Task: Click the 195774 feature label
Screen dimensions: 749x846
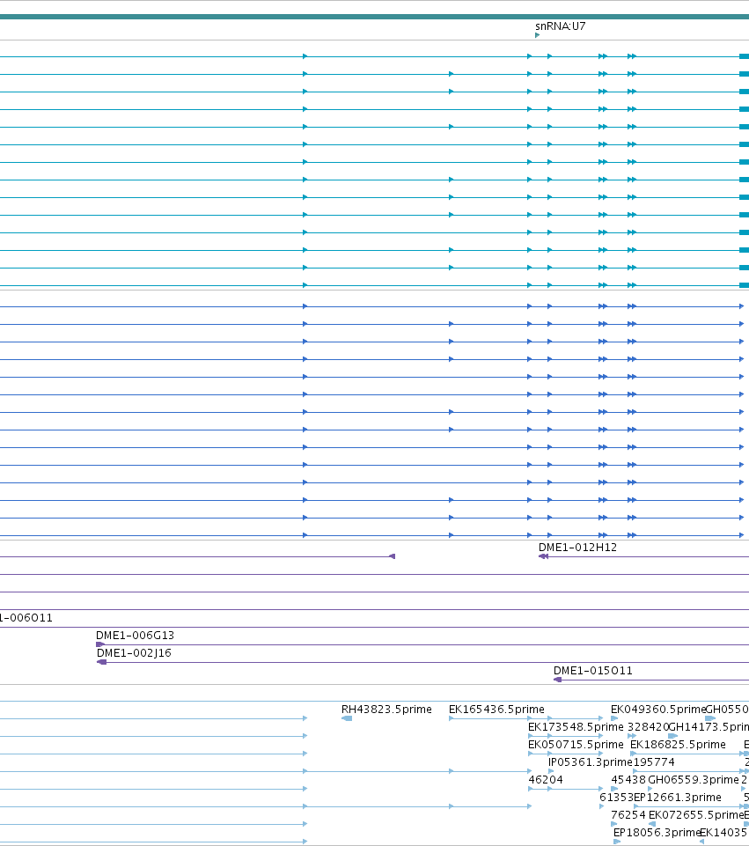Action: (654, 762)
